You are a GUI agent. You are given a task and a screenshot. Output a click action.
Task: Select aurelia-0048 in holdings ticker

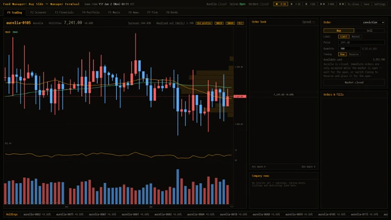point(266,214)
